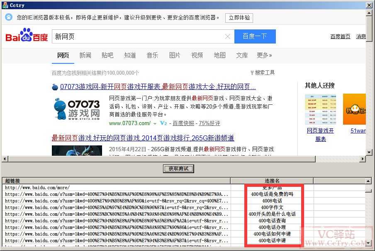Open 消息 link in header

point(360,36)
